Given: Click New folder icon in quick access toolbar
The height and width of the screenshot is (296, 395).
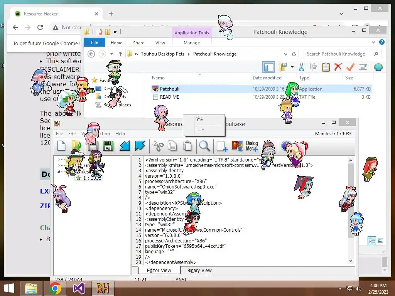Looking at the screenshot, I should pyautogui.click(x=108, y=32).
